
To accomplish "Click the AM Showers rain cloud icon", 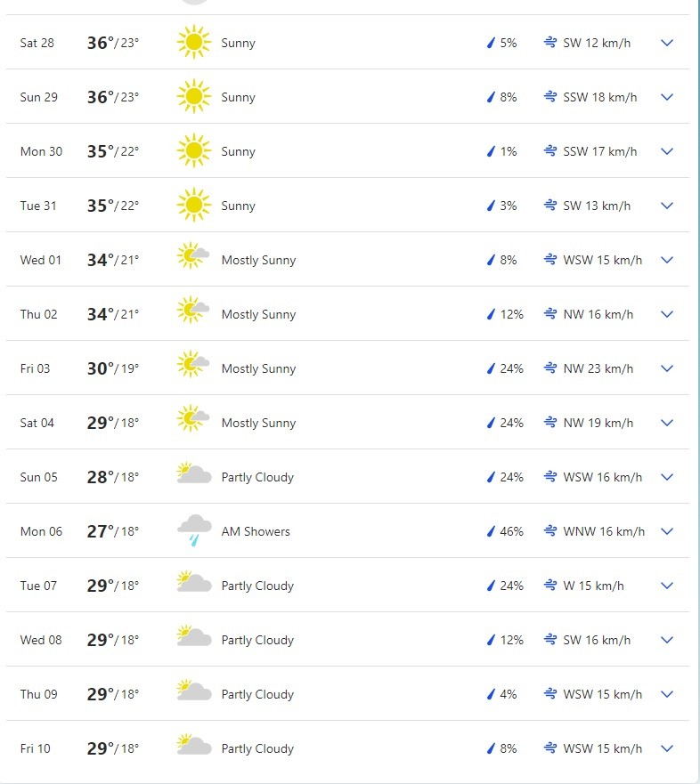I will 194,531.
